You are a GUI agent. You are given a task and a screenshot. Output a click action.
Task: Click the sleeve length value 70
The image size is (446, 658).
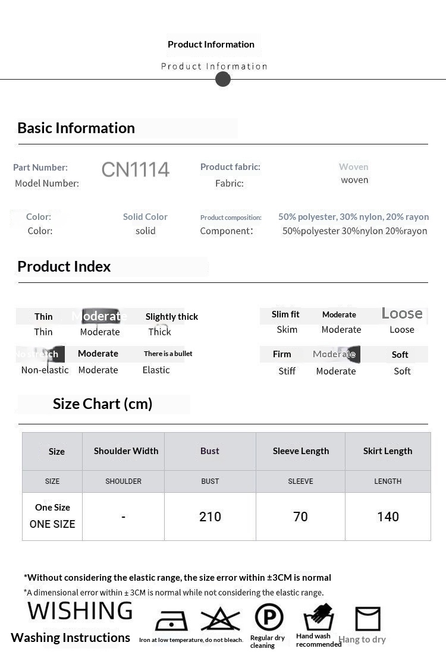pos(300,517)
